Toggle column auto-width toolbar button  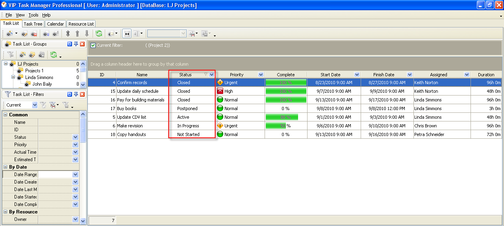tap(127, 34)
